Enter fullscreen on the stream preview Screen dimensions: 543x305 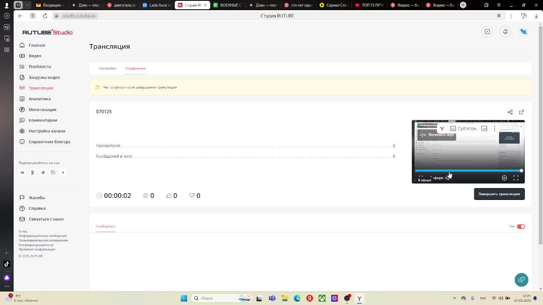click(516, 178)
